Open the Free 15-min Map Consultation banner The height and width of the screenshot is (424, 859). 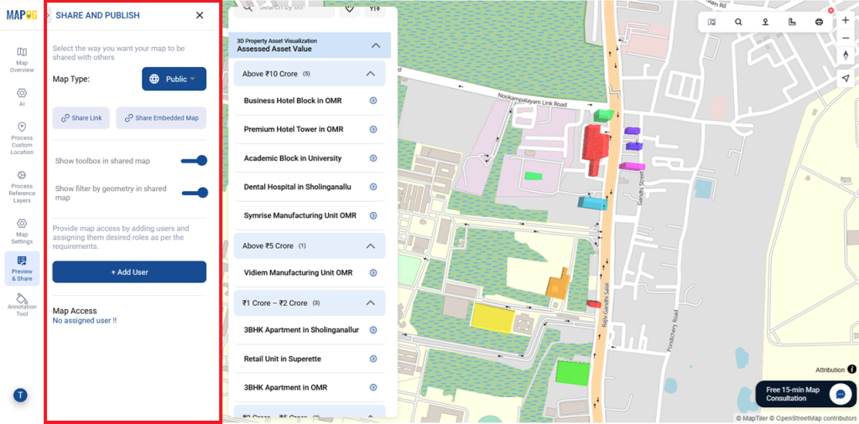coord(806,394)
